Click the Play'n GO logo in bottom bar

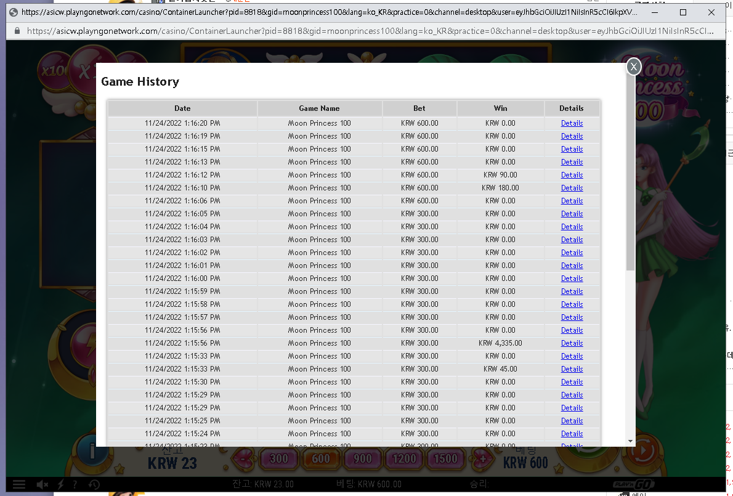point(633,484)
